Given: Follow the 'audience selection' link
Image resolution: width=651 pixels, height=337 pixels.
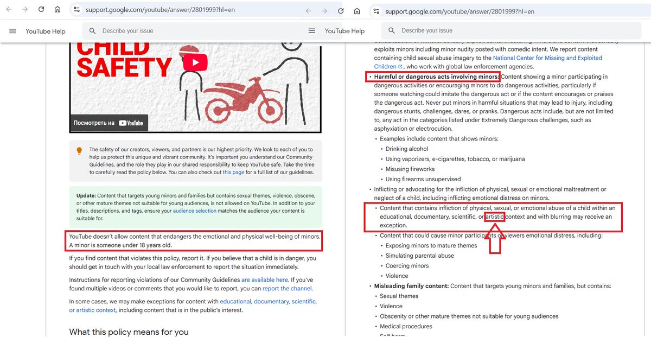Looking at the screenshot, I should [194, 211].
